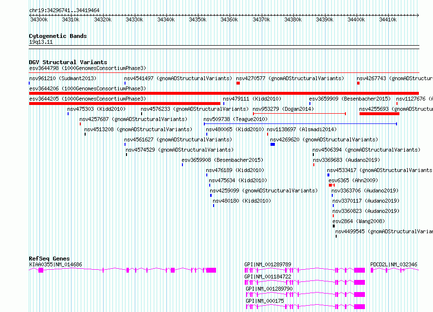Open the GPI|NM_001289790 transcript label
433x312 pixels.
click(x=269, y=289)
